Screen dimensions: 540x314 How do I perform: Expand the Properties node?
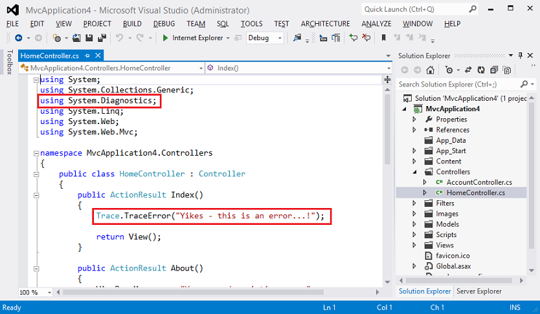[x=414, y=120]
